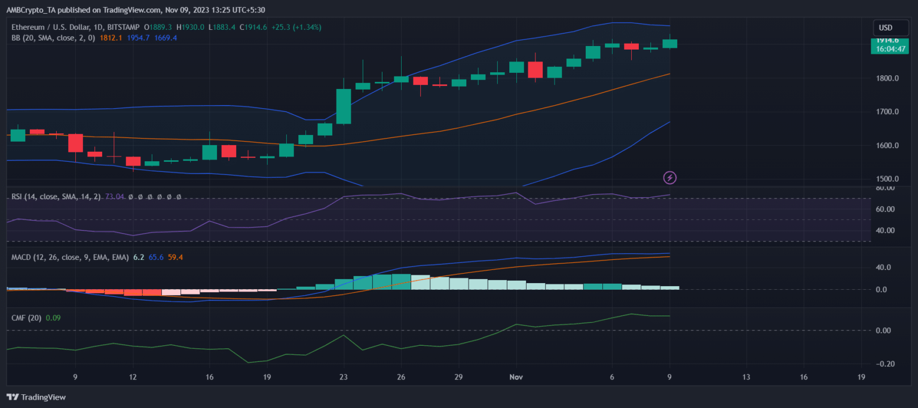Select the BB (20, SMA, close) indicator label

[x=53, y=38]
